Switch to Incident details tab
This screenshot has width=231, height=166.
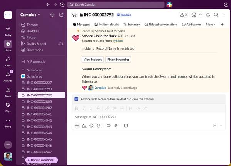click(x=107, y=25)
